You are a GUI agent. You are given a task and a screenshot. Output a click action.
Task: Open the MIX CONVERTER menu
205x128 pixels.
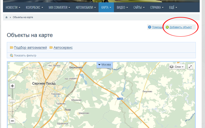[59, 7]
